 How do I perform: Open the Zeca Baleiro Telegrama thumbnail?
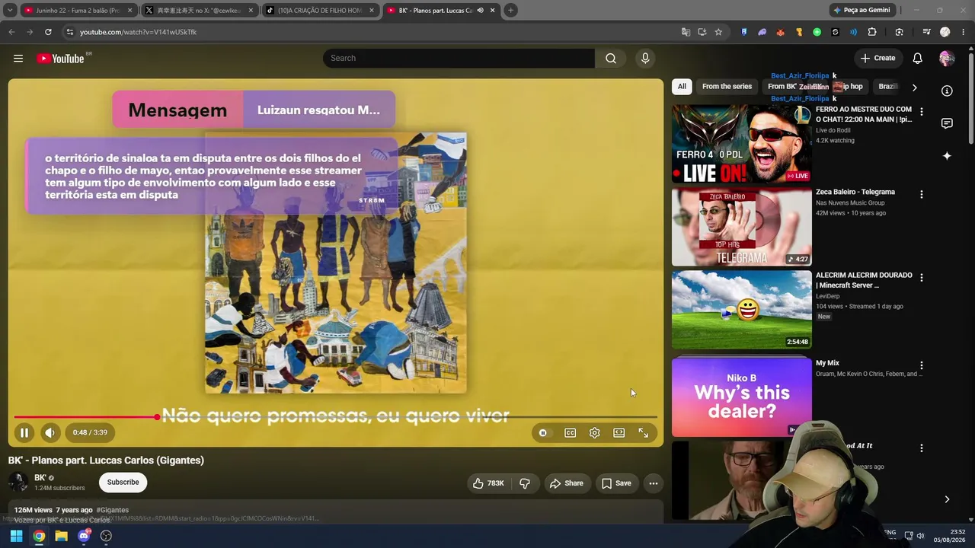742,227
